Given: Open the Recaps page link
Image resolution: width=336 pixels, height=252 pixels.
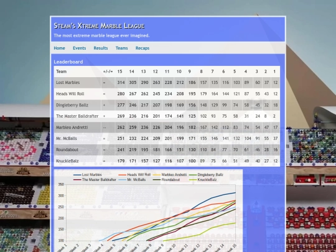Looking at the screenshot, I should click(142, 48).
